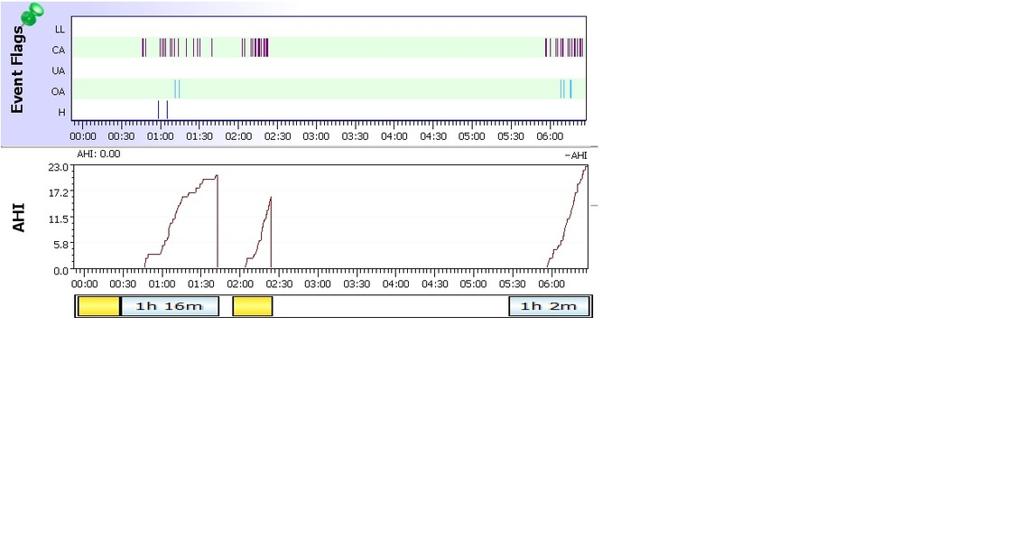Click 06:00 on the Event Flags time axis
This screenshot has height=559, width=1029.
550,136
